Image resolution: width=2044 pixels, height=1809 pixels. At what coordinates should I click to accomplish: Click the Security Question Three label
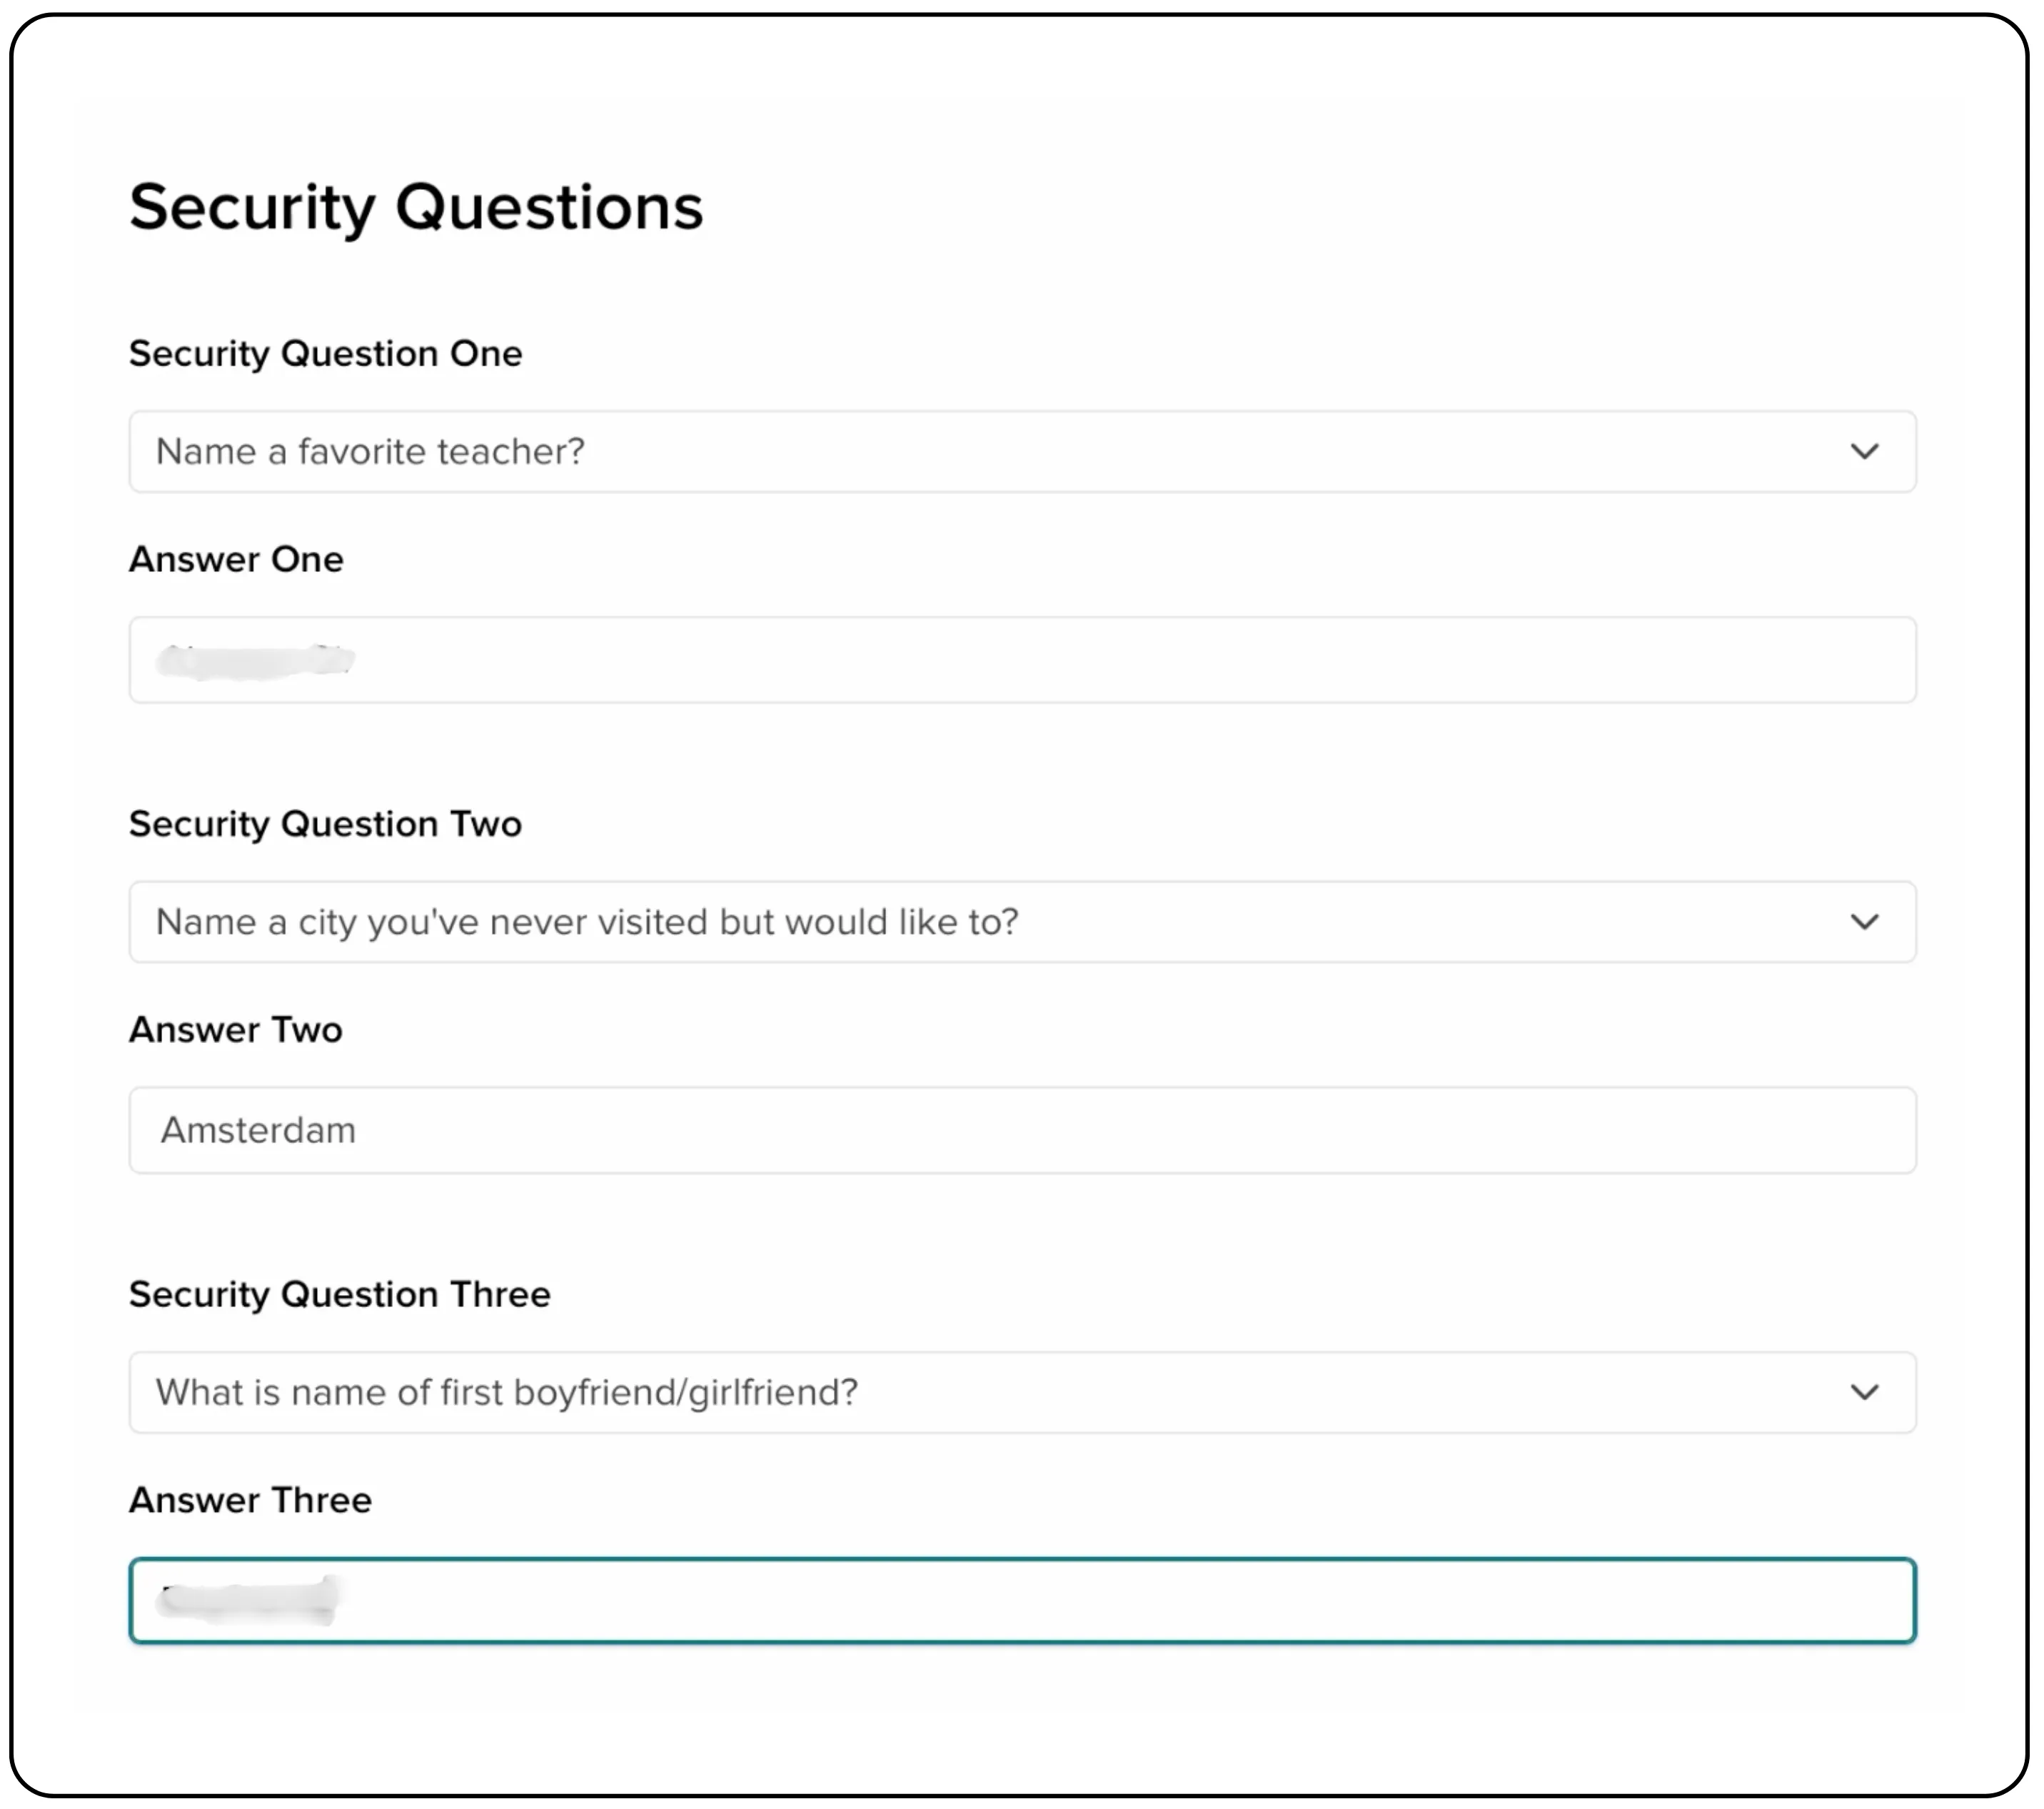point(339,1293)
